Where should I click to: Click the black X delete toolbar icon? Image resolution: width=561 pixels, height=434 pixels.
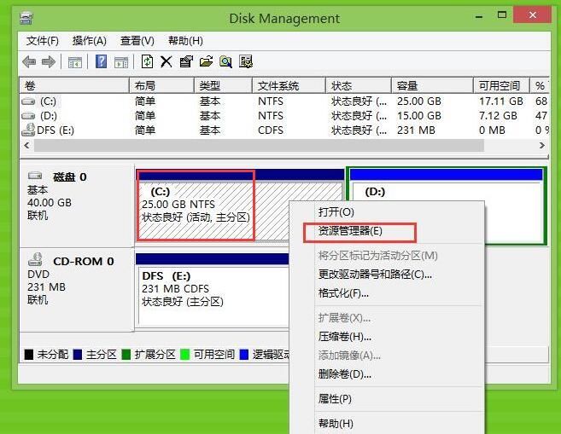tap(166, 61)
